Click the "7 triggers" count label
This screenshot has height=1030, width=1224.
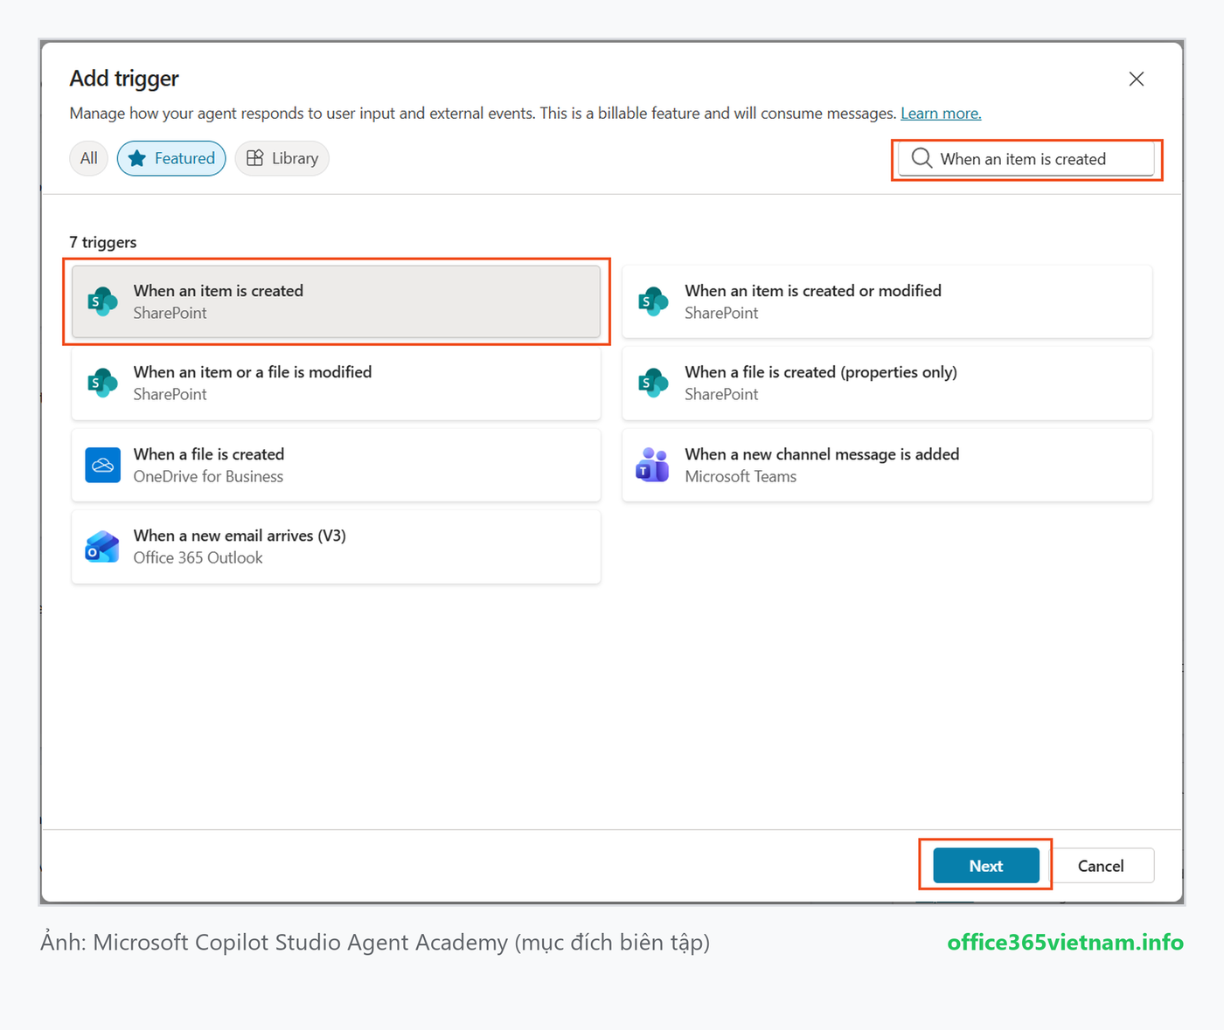[103, 242]
